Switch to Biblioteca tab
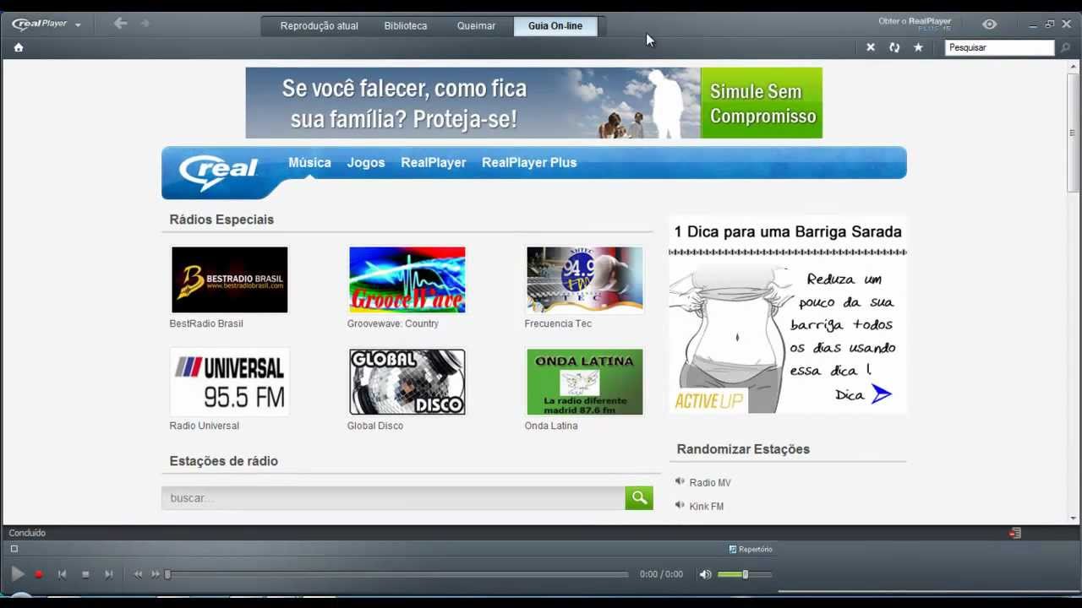Screen dimensions: 1082x608 pos(406,26)
